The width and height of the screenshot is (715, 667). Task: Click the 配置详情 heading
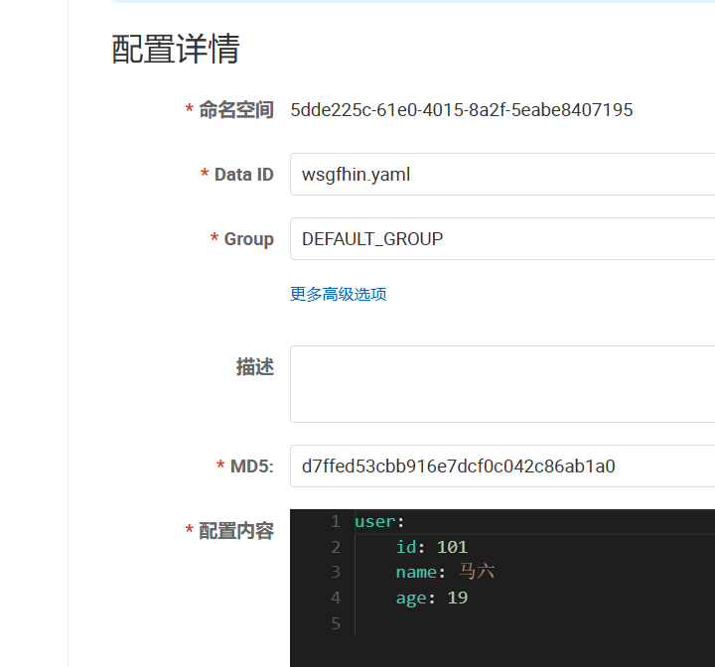[176, 49]
